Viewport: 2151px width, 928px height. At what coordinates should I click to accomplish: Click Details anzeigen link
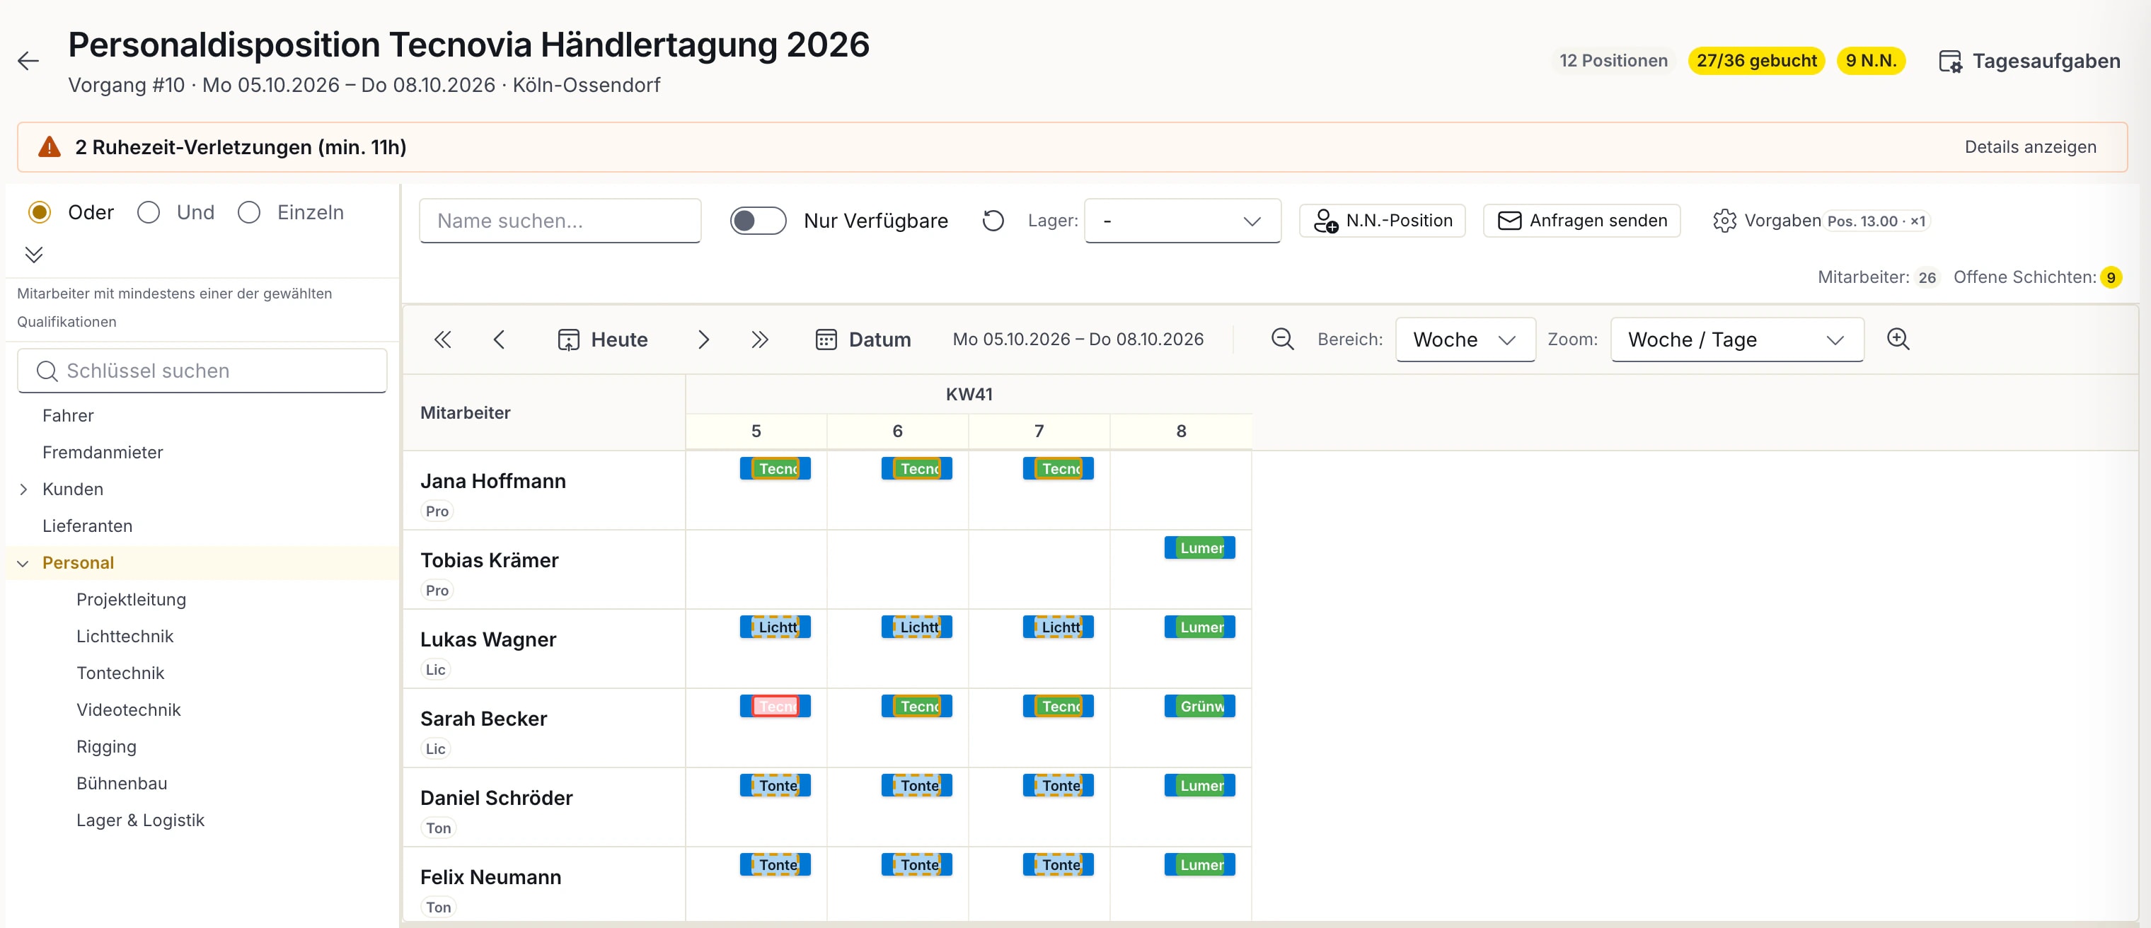click(x=2030, y=147)
